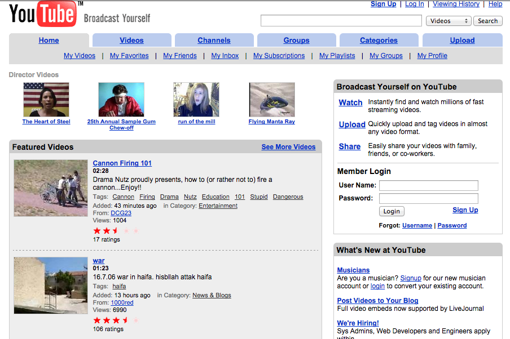Open the Sample Gum Chew-off thumbnail
This screenshot has width=510, height=339.
pyautogui.click(x=121, y=100)
